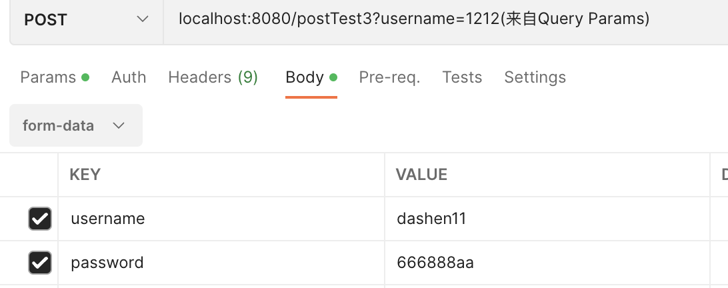
Task: Uncheck the username row checkbox
Action: click(40, 219)
